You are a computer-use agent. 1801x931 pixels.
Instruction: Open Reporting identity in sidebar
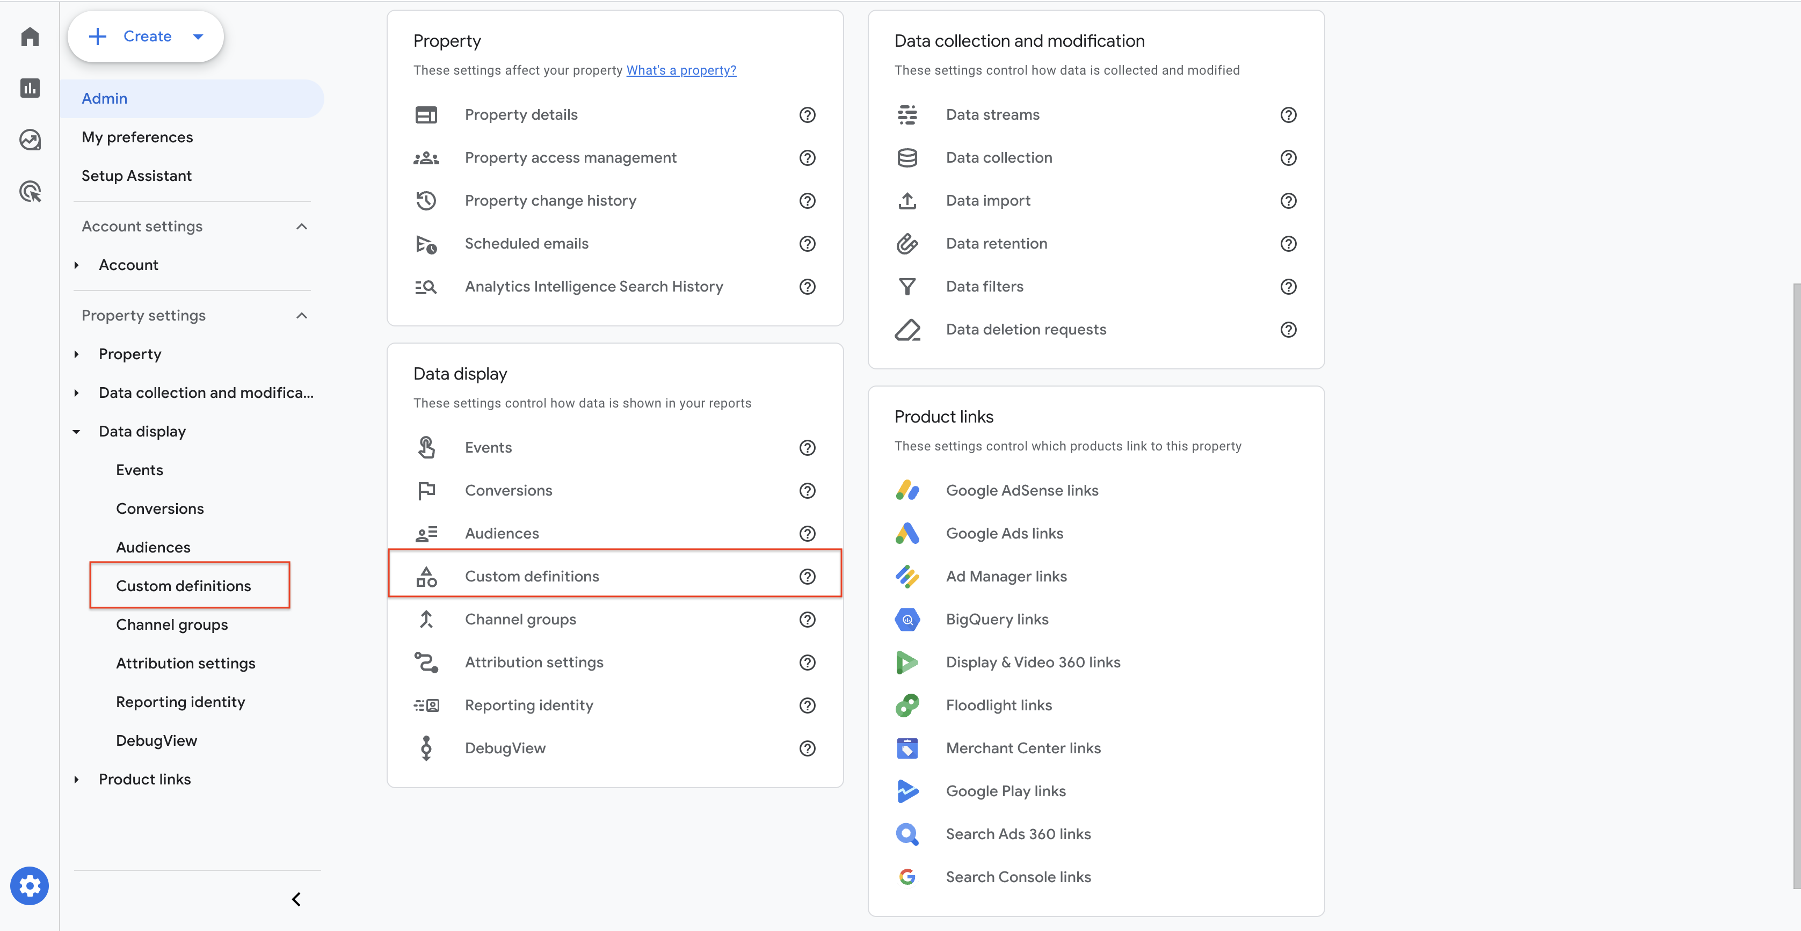click(180, 702)
